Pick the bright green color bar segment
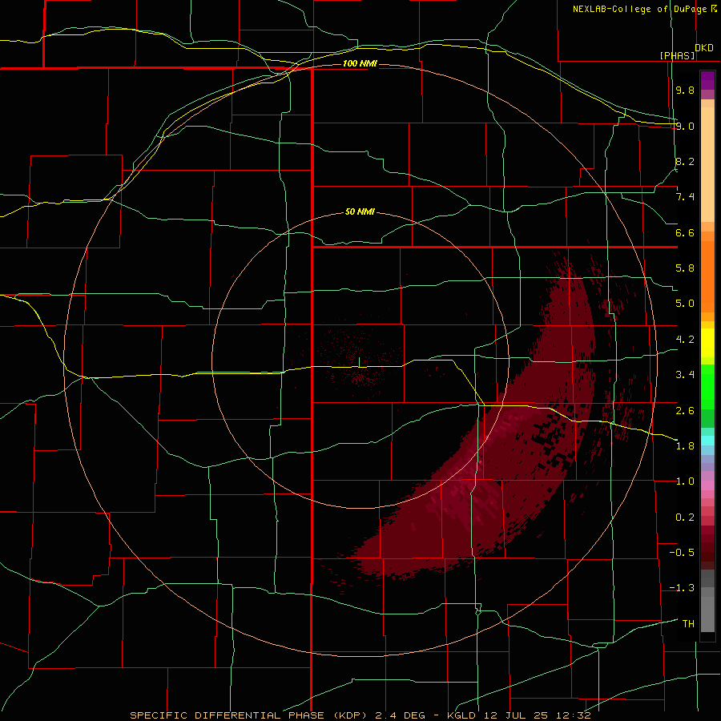The image size is (721, 721). (707, 386)
